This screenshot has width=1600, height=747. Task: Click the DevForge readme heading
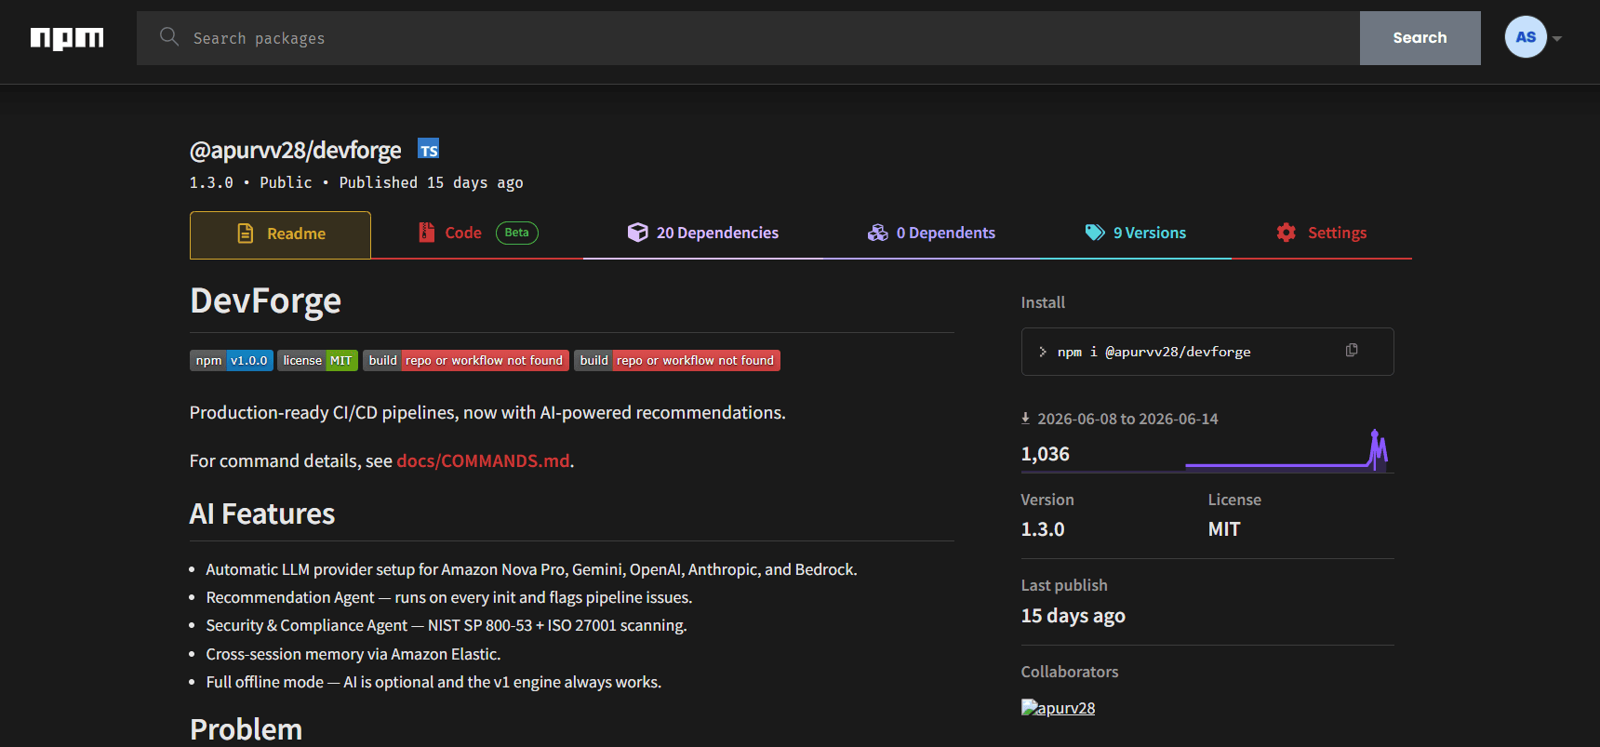pos(266,301)
